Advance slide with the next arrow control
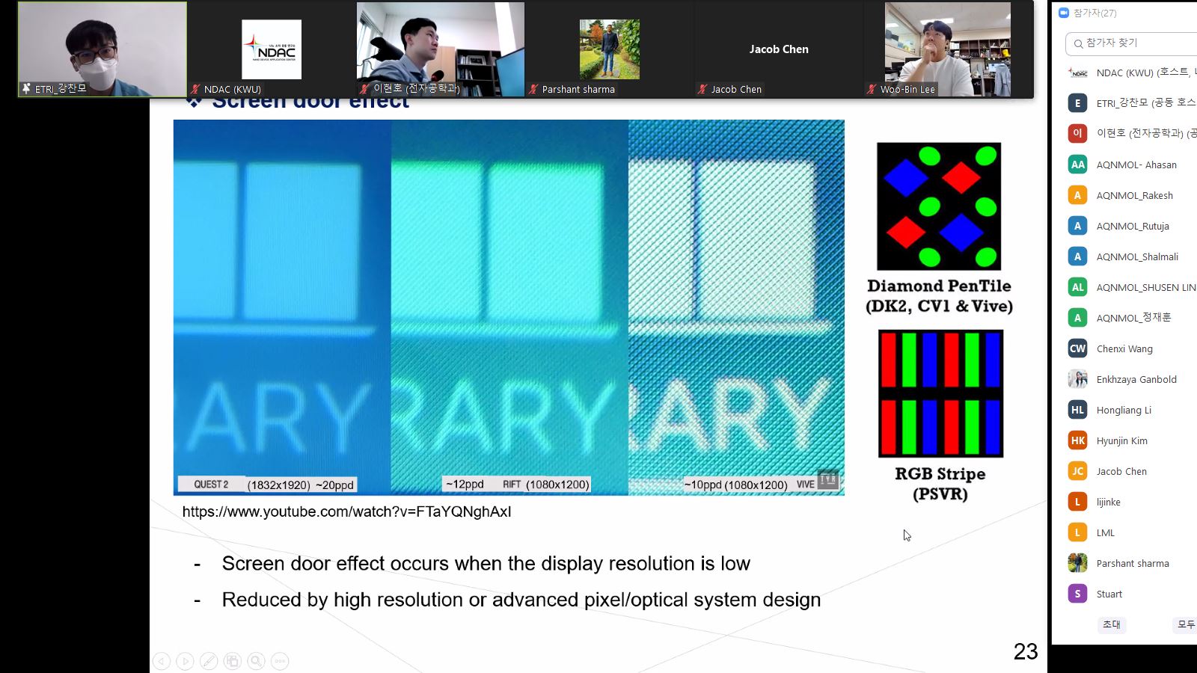The height and width of the screenshot is (673, 1197). point(186,661)
